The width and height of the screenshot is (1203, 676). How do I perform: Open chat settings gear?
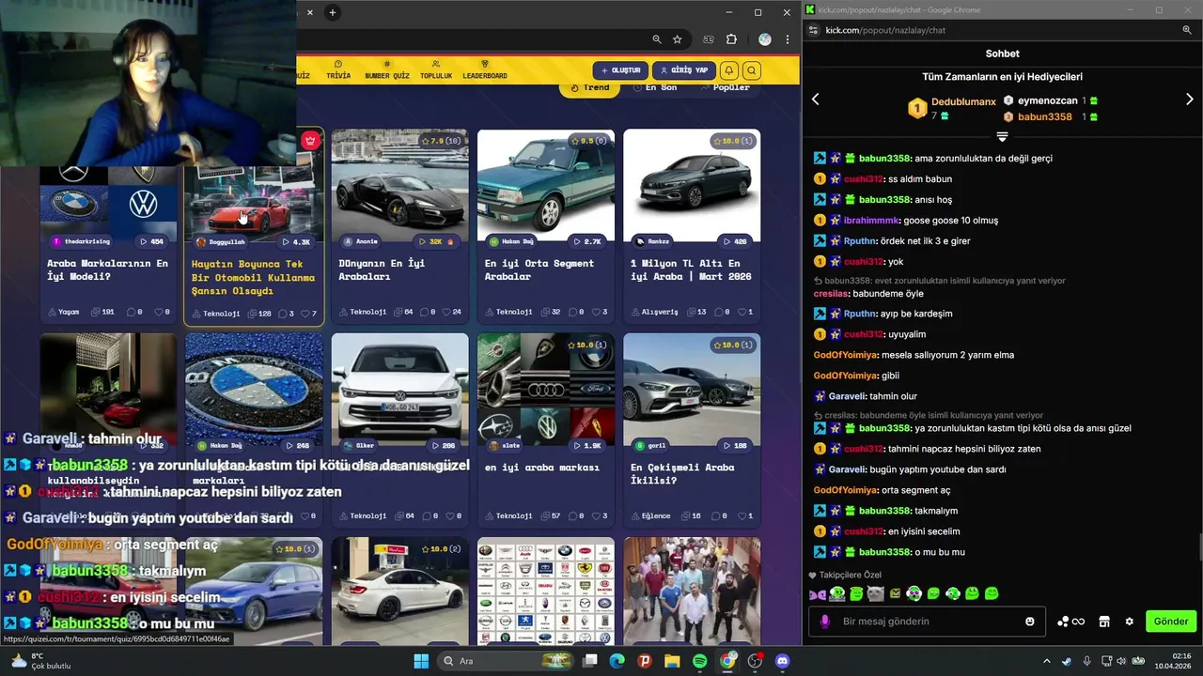[1129, 622]
